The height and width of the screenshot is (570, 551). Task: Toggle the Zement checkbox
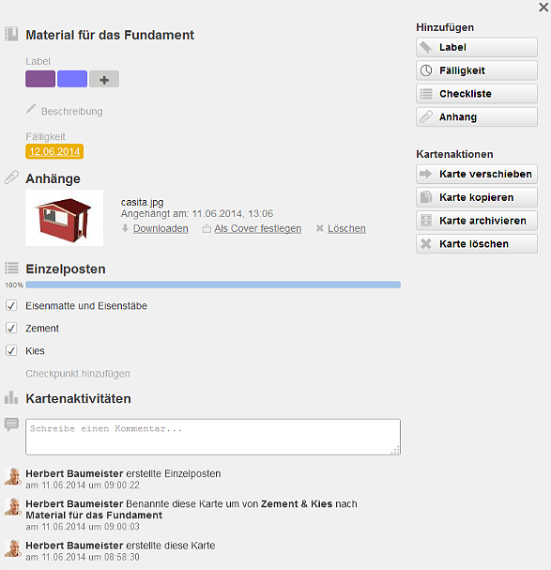[11, 328]
